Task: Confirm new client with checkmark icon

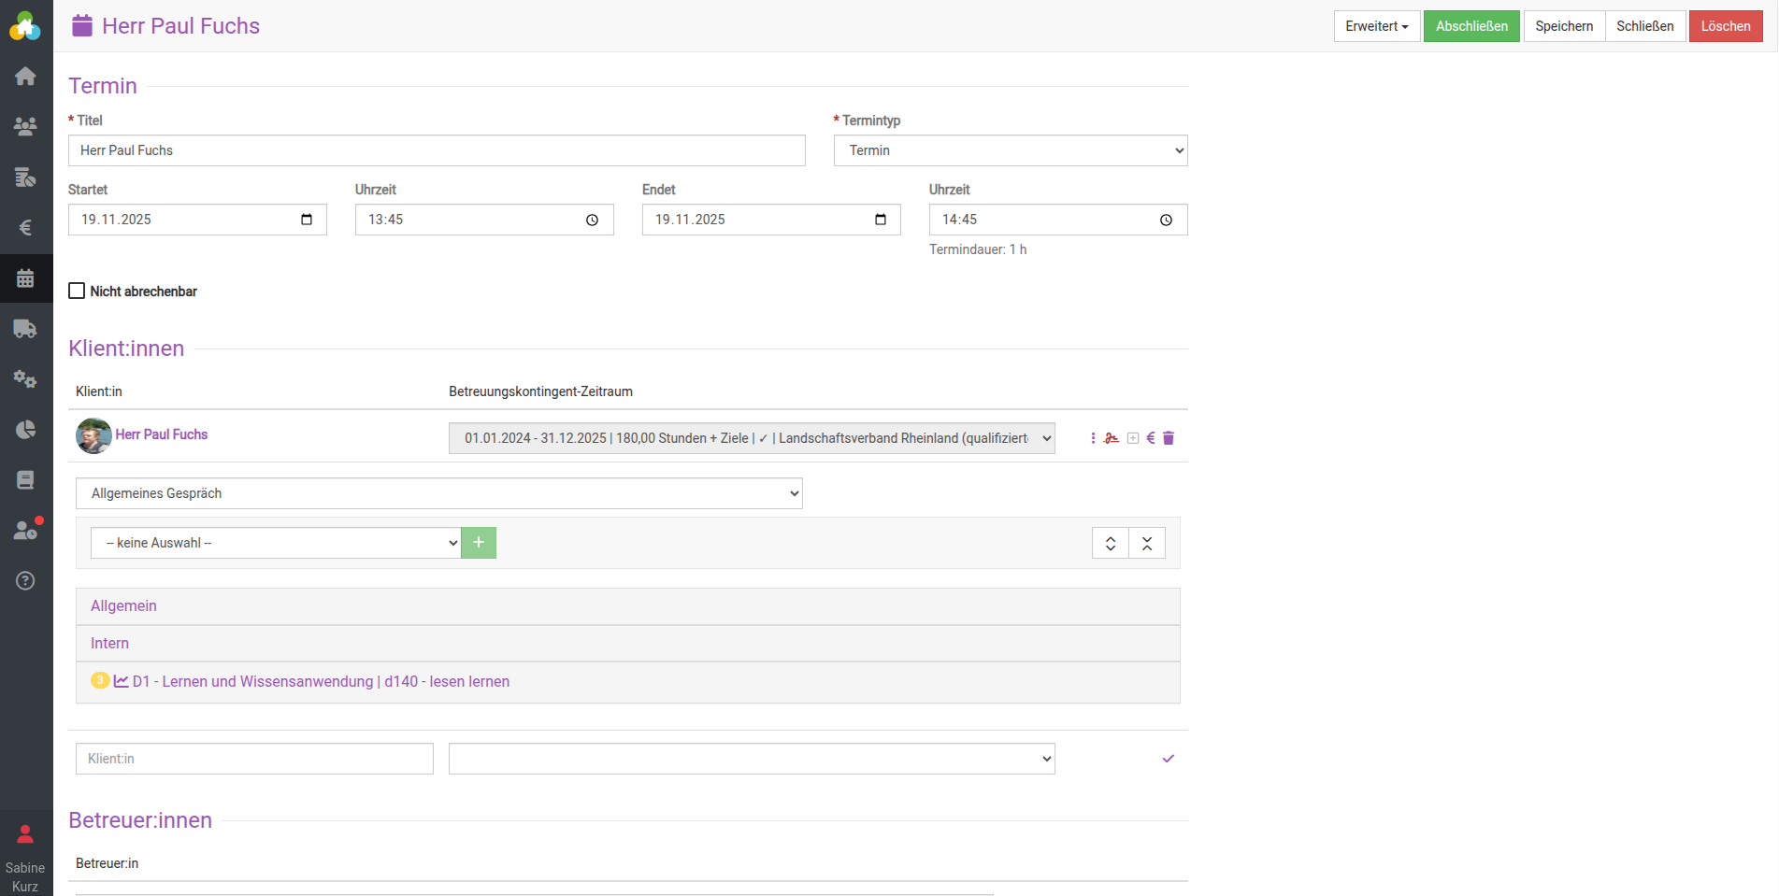Action: click(1169, 759)
